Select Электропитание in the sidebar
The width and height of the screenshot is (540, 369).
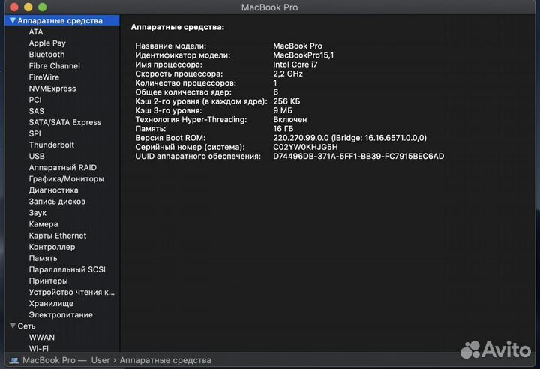coord(61,315)
